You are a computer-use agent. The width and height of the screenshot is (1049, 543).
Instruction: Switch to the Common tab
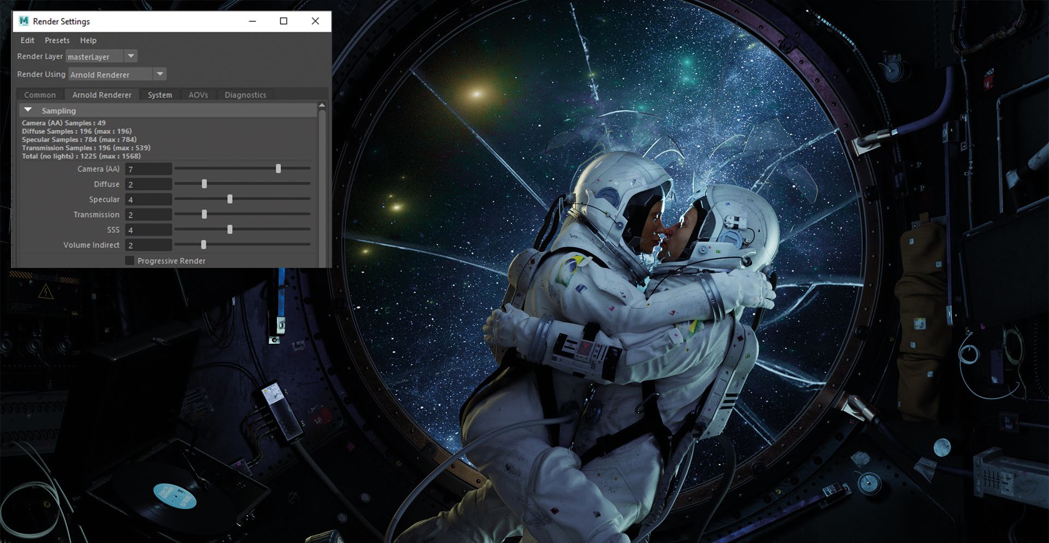tap(40, 95)
